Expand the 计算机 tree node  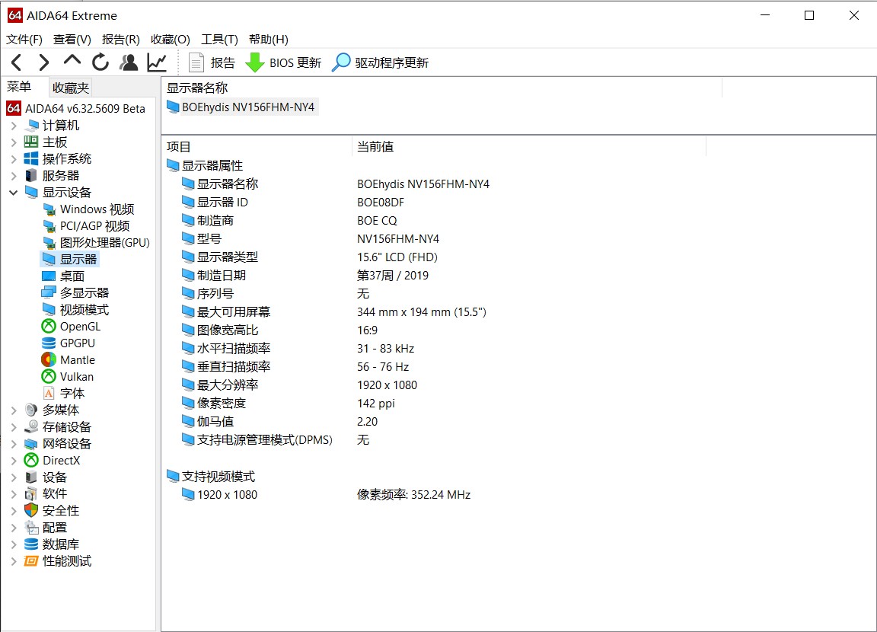click(x=14, y=125)
